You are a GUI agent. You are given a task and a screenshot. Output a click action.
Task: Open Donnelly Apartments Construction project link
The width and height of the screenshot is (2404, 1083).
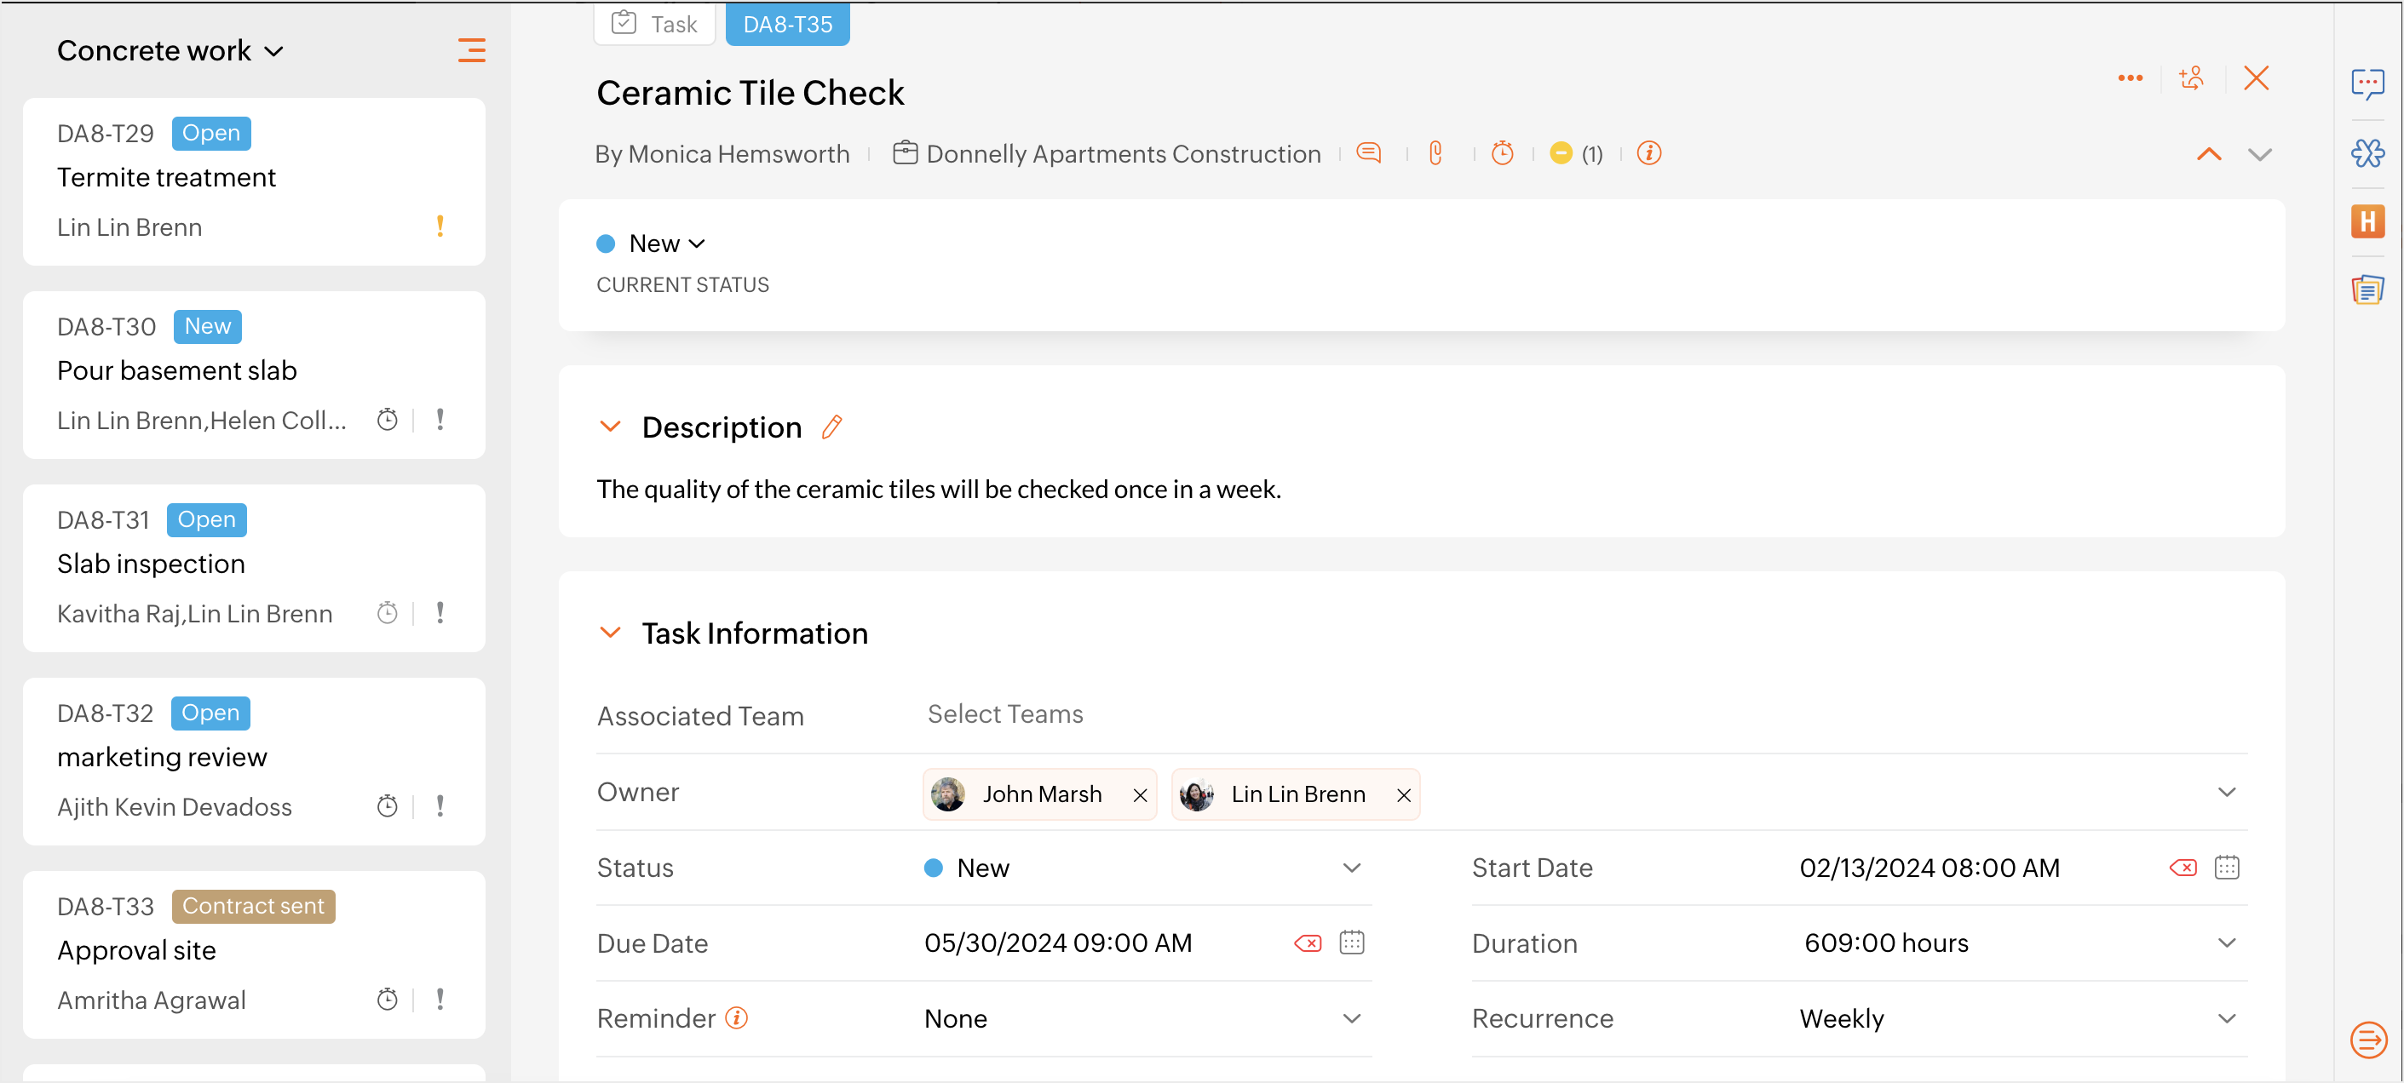click(x=1123, y=154)
